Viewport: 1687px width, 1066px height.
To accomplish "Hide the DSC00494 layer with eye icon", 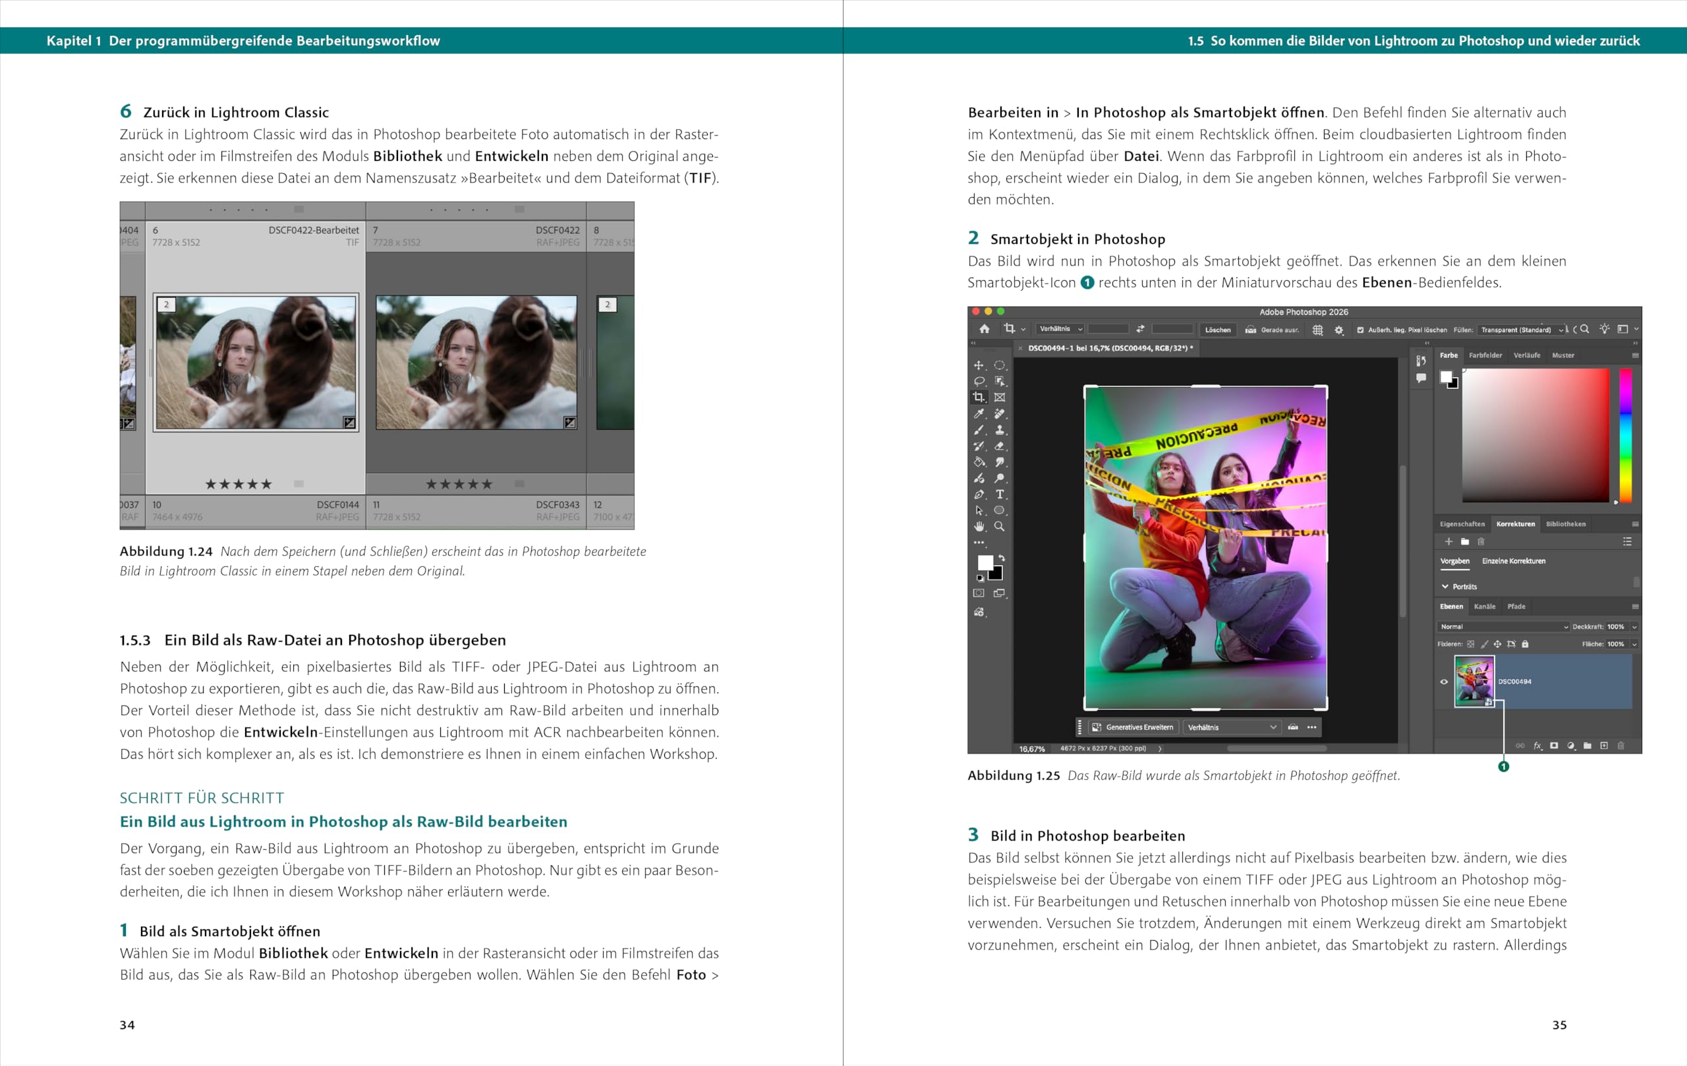I will [1444, 682].
